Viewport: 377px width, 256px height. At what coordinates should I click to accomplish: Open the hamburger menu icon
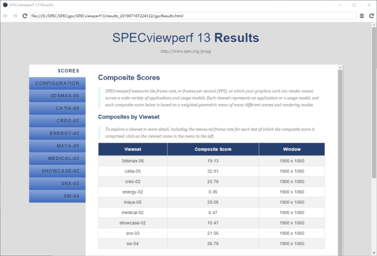[361, 16]
